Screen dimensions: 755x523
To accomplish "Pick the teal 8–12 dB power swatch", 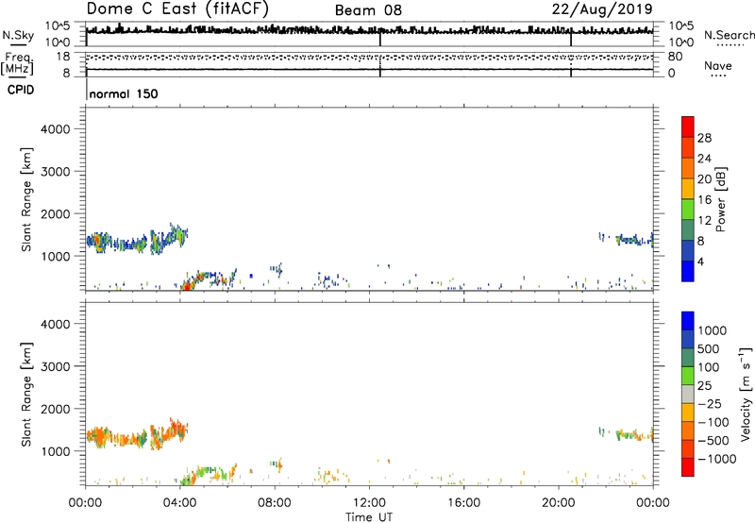I will coord(688,230).
